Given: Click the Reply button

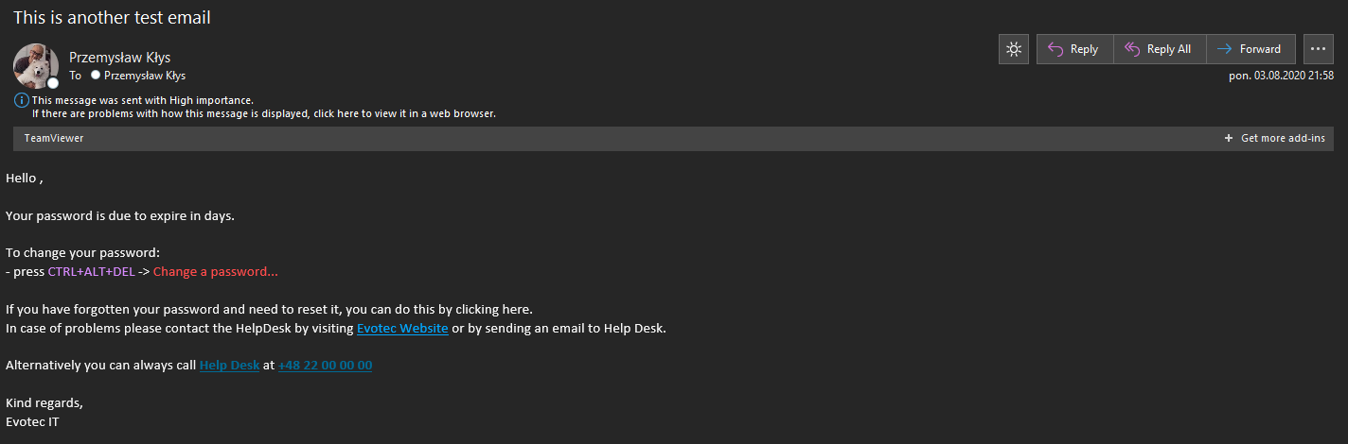Looking at the screenshot, I should pyautogui.click(x=1073, y=49).
